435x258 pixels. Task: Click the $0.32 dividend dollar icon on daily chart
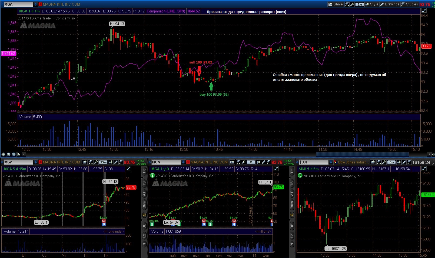coord(210,224)
